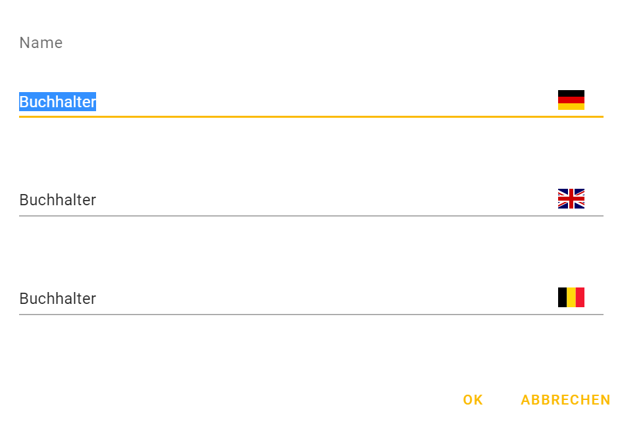
Task: Click the red stripe of the Belgian flag
Action: point(580,297)
